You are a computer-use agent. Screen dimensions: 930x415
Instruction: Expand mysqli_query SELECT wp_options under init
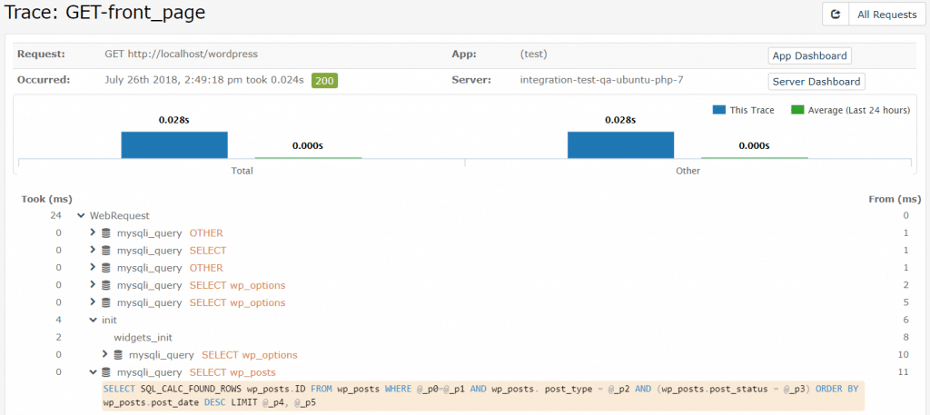105,354
